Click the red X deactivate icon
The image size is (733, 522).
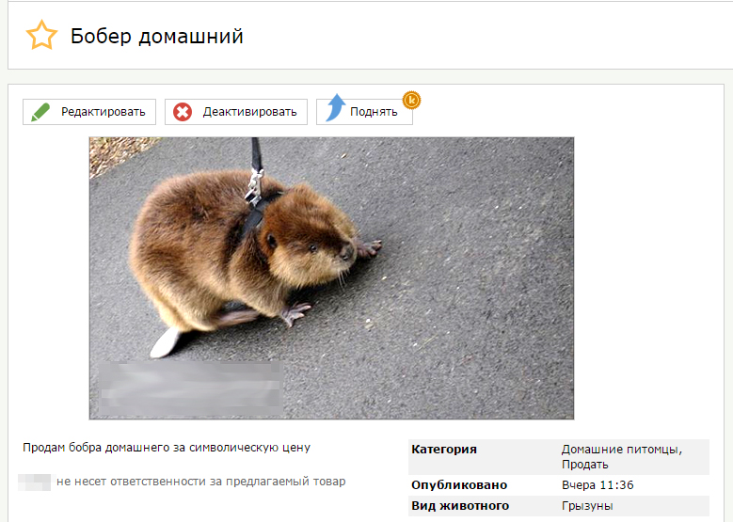click(183, 112)
